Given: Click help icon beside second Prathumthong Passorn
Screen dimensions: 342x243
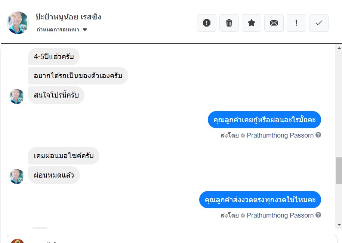Looking at the screenshot, I should (318, 215).
